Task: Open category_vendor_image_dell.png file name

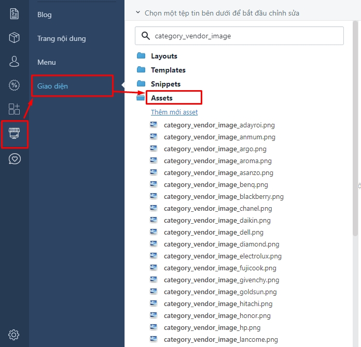Action: pyautogui.click(x=214, y=233)
